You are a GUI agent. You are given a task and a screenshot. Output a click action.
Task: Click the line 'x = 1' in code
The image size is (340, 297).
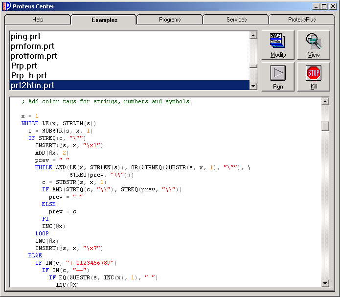point(30,116)
